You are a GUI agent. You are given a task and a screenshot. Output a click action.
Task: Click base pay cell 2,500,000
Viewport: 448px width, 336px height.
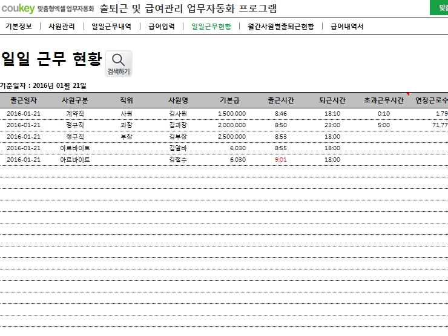(x=232, y=137)
